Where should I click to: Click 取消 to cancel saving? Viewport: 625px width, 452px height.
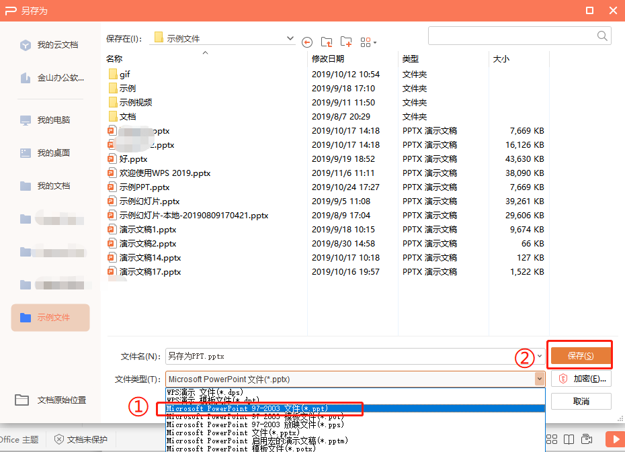coord(581,402)
